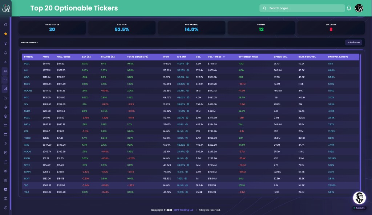
Task: Toggle the eye icon in INTC row
Action: [188, 97]
